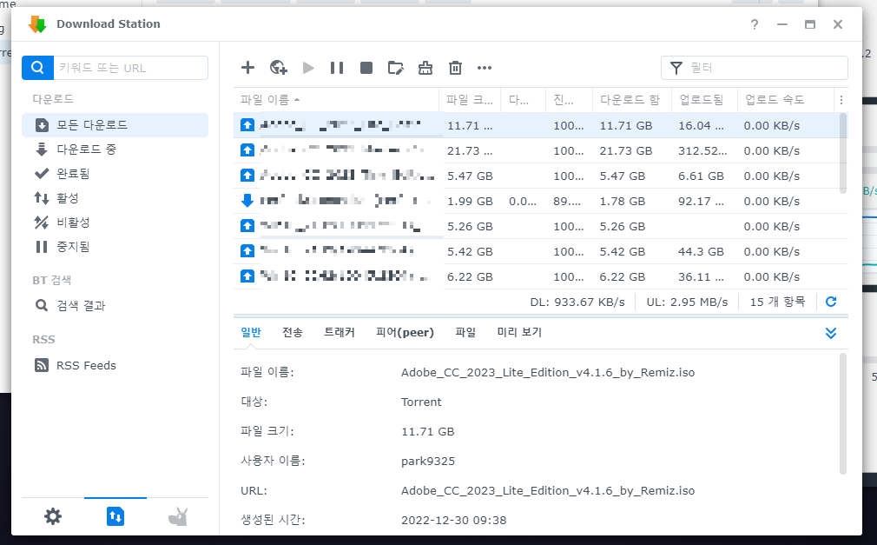Pause the selected download task
Viewport: 877px width, 545px height.
coord(337,68)
